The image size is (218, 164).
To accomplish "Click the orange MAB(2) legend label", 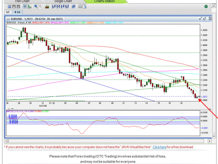I will (x=96, y=23).
